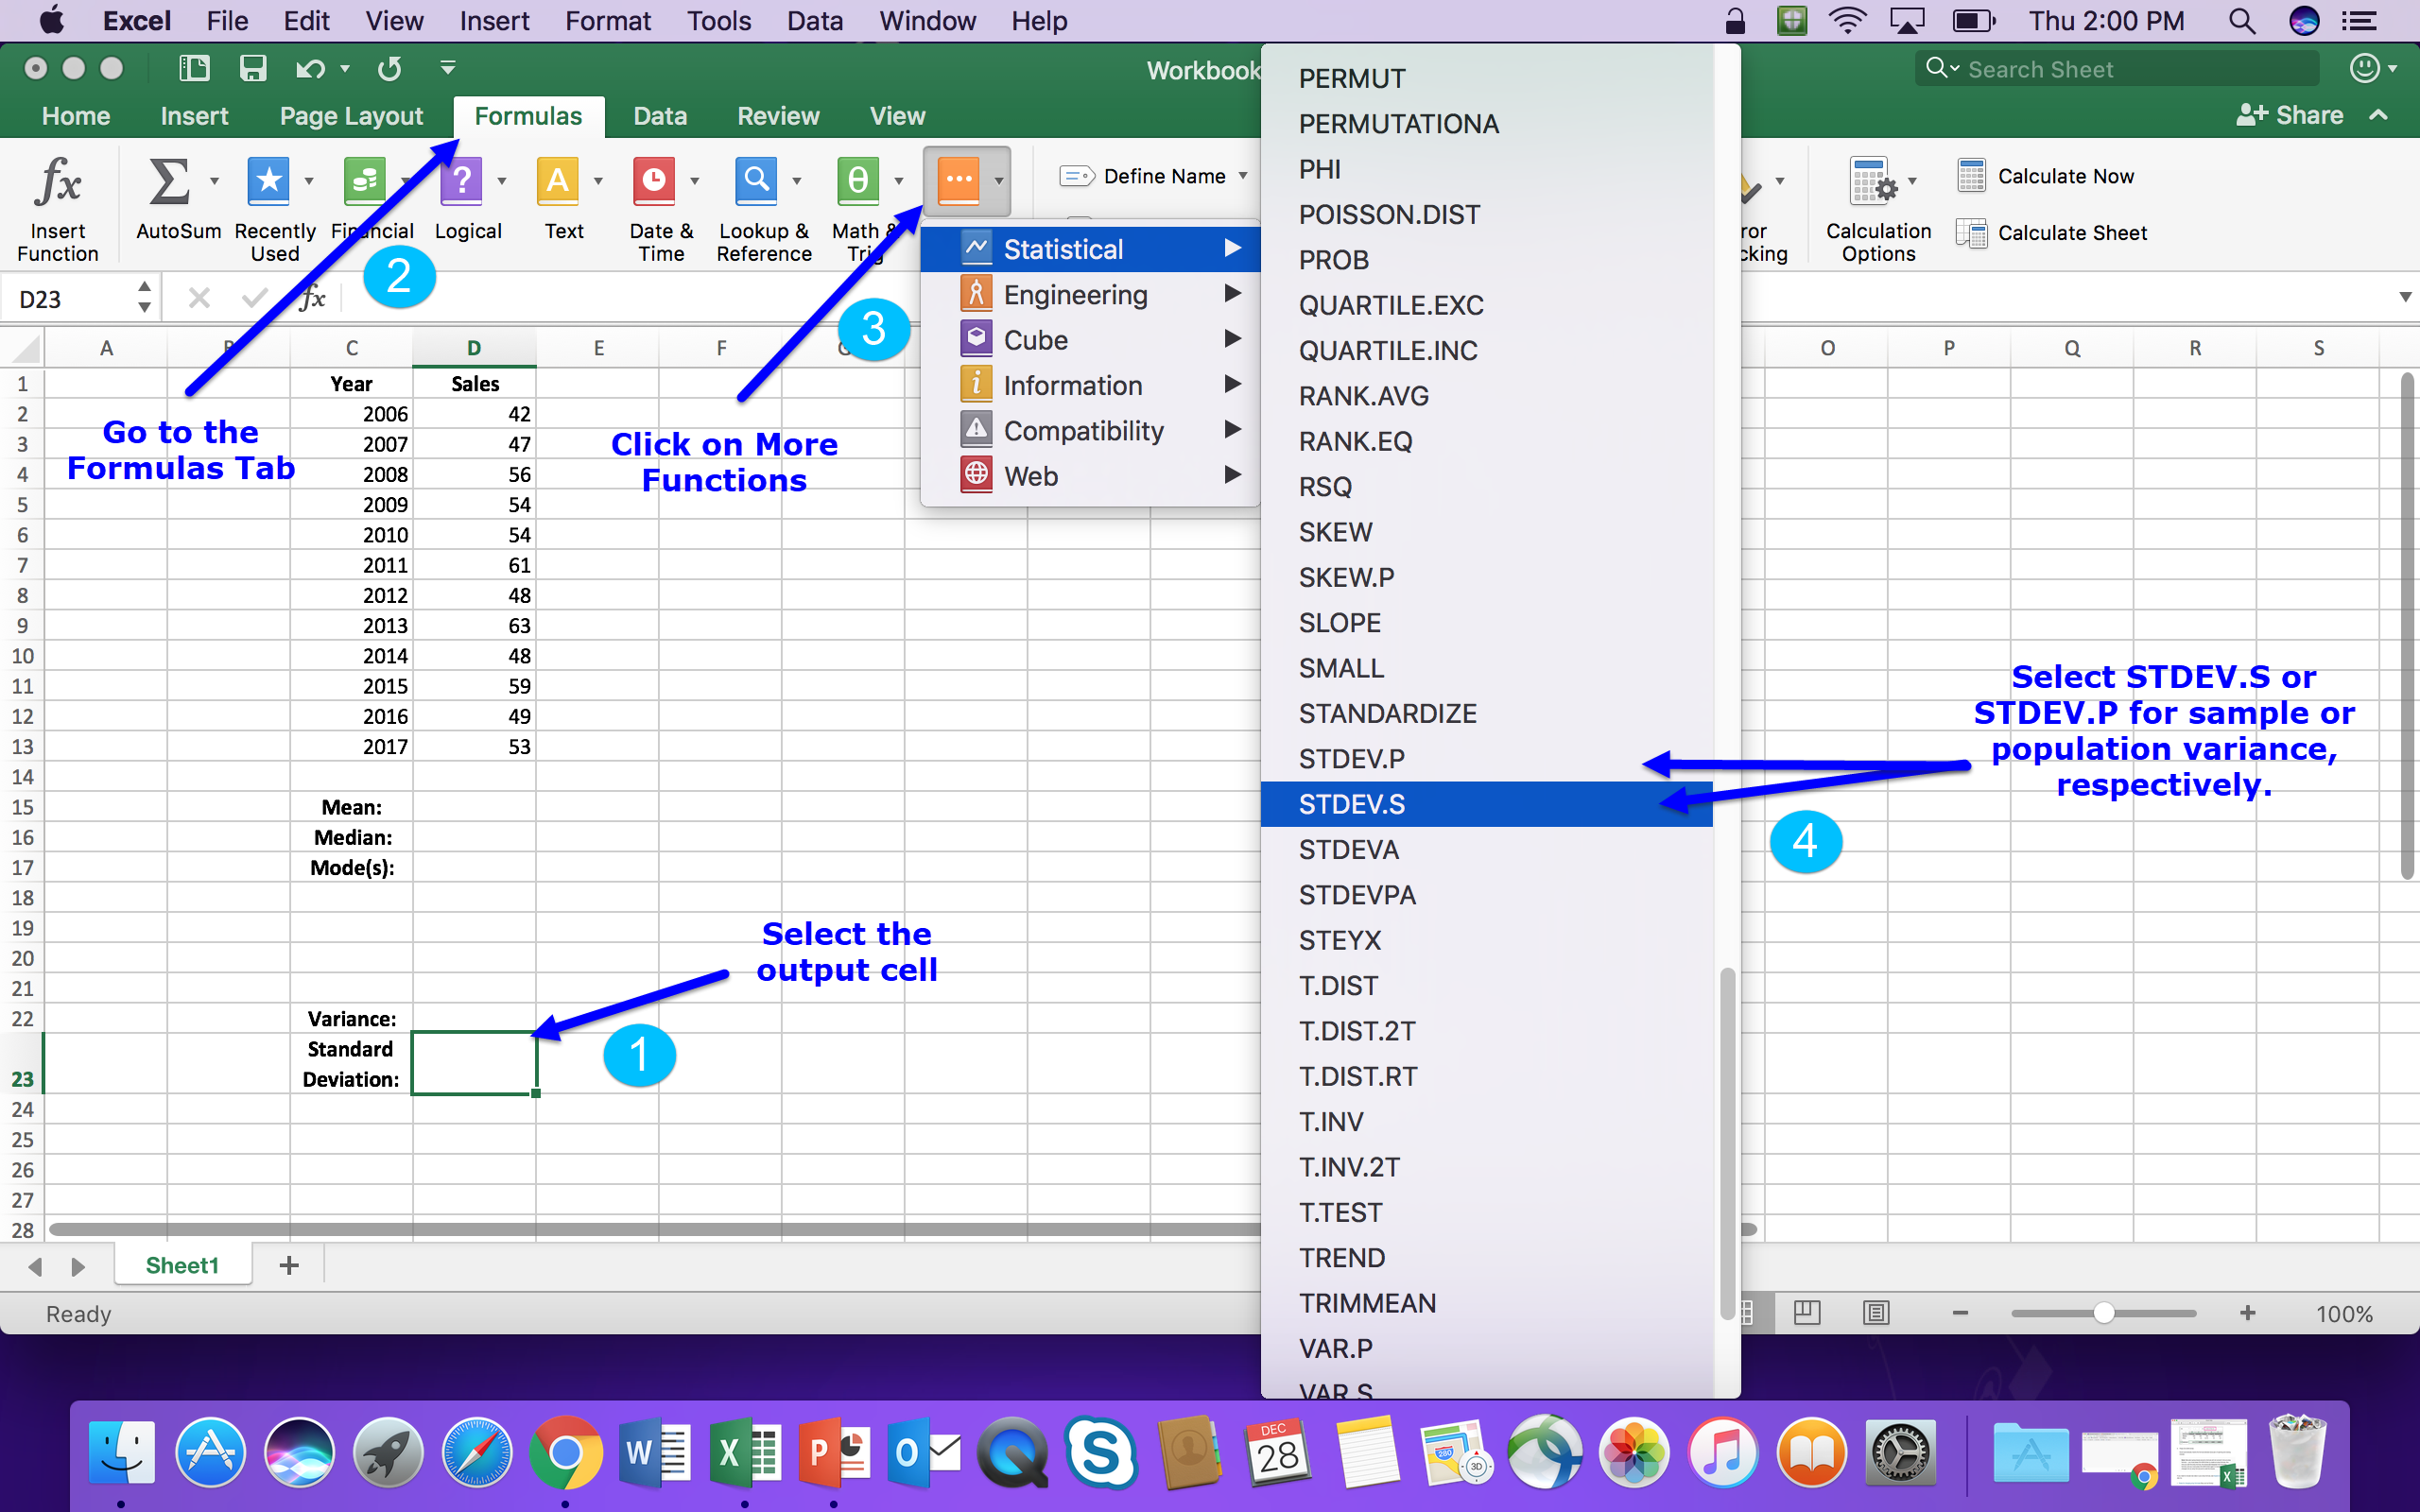Click the AutoSum sigma icon

point(169,182)
